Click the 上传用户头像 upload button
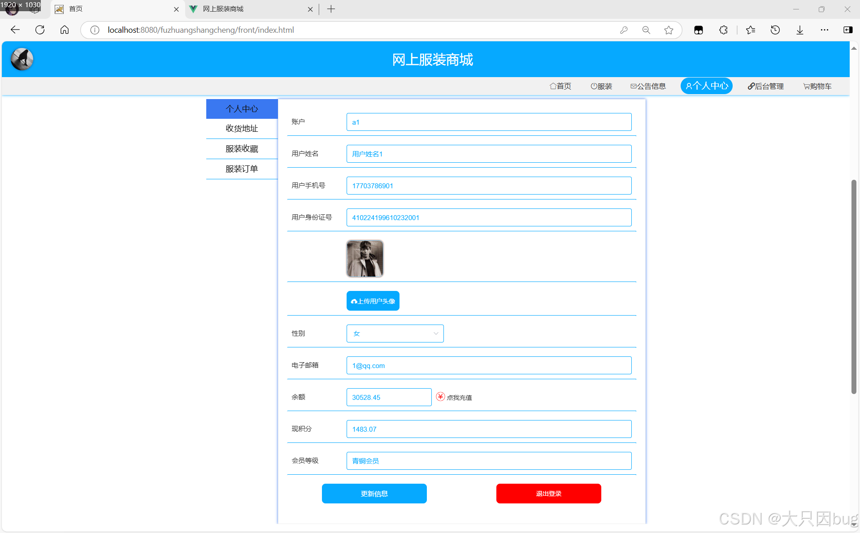This screenshot has height=533, width=860. pos(373,301)
